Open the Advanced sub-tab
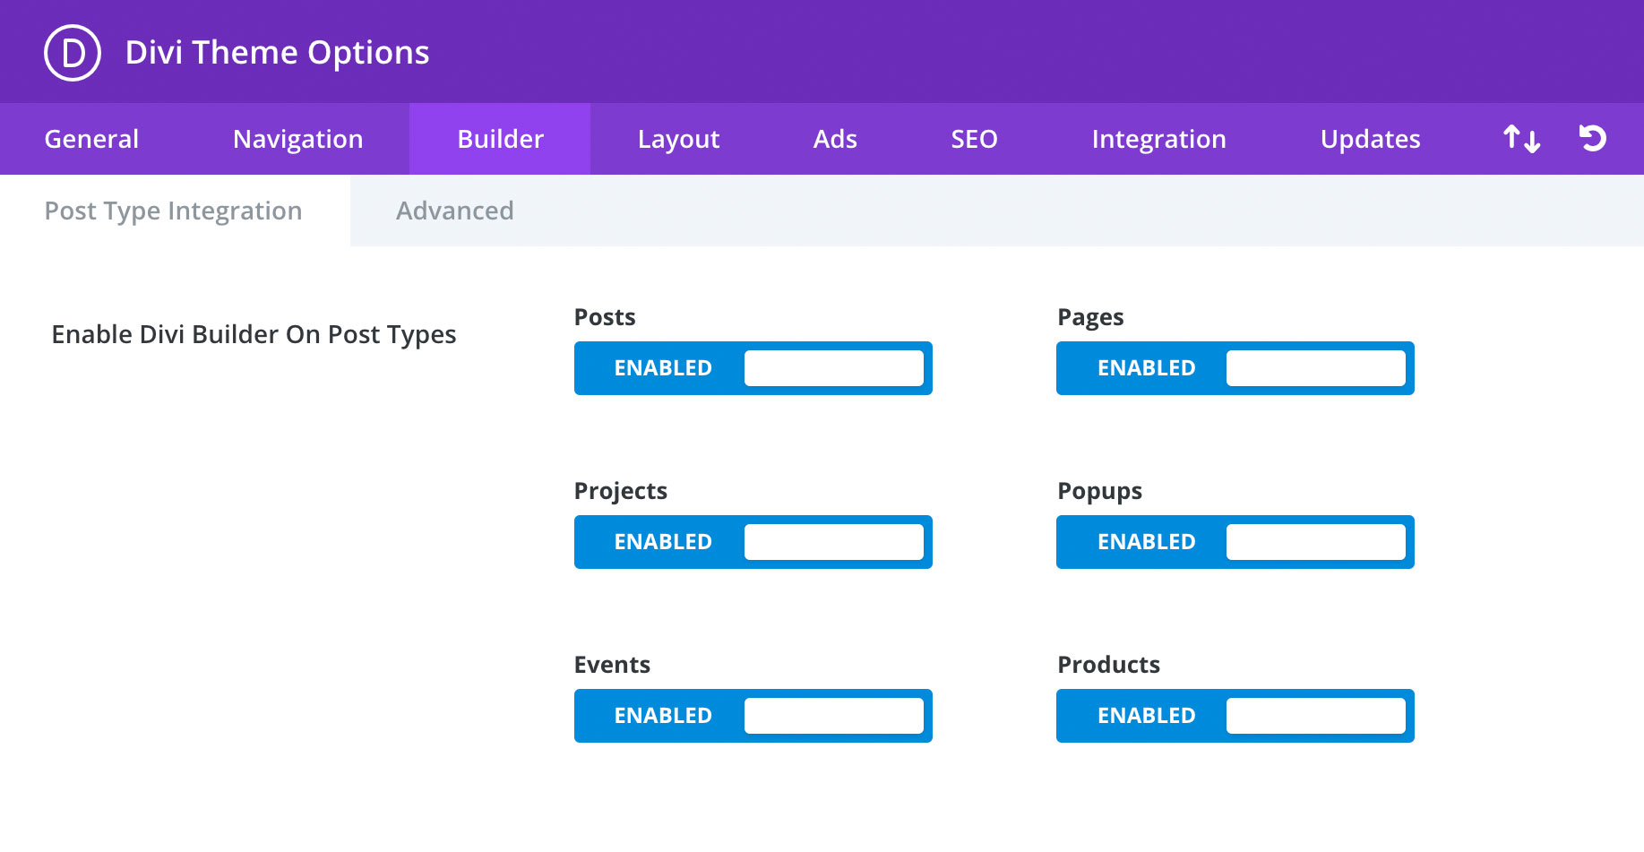1644x852 pixels. (455, 211)
